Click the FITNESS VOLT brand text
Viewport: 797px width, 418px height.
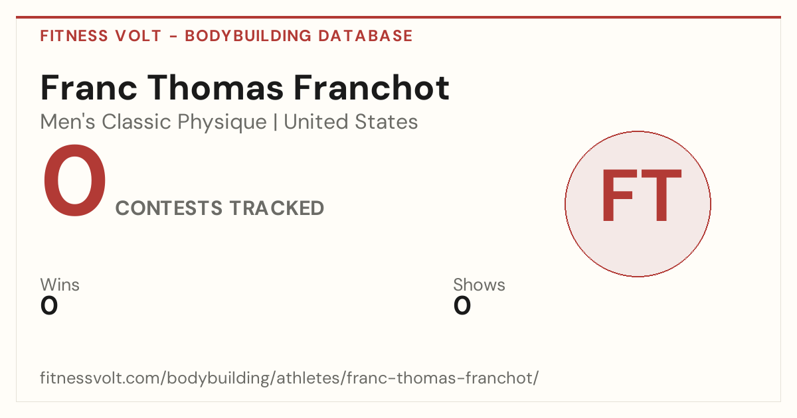point(101,36)
